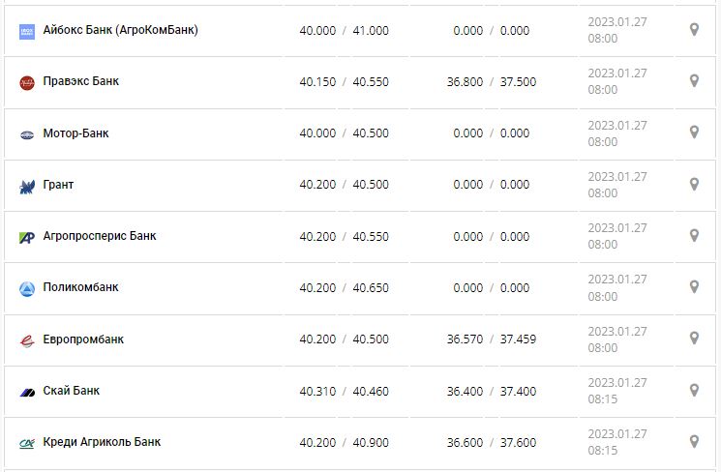Click the Правэкс Банк logo
Image resolution: width=721 pixels, height=472 pixels.
click(x=27, y=82)
